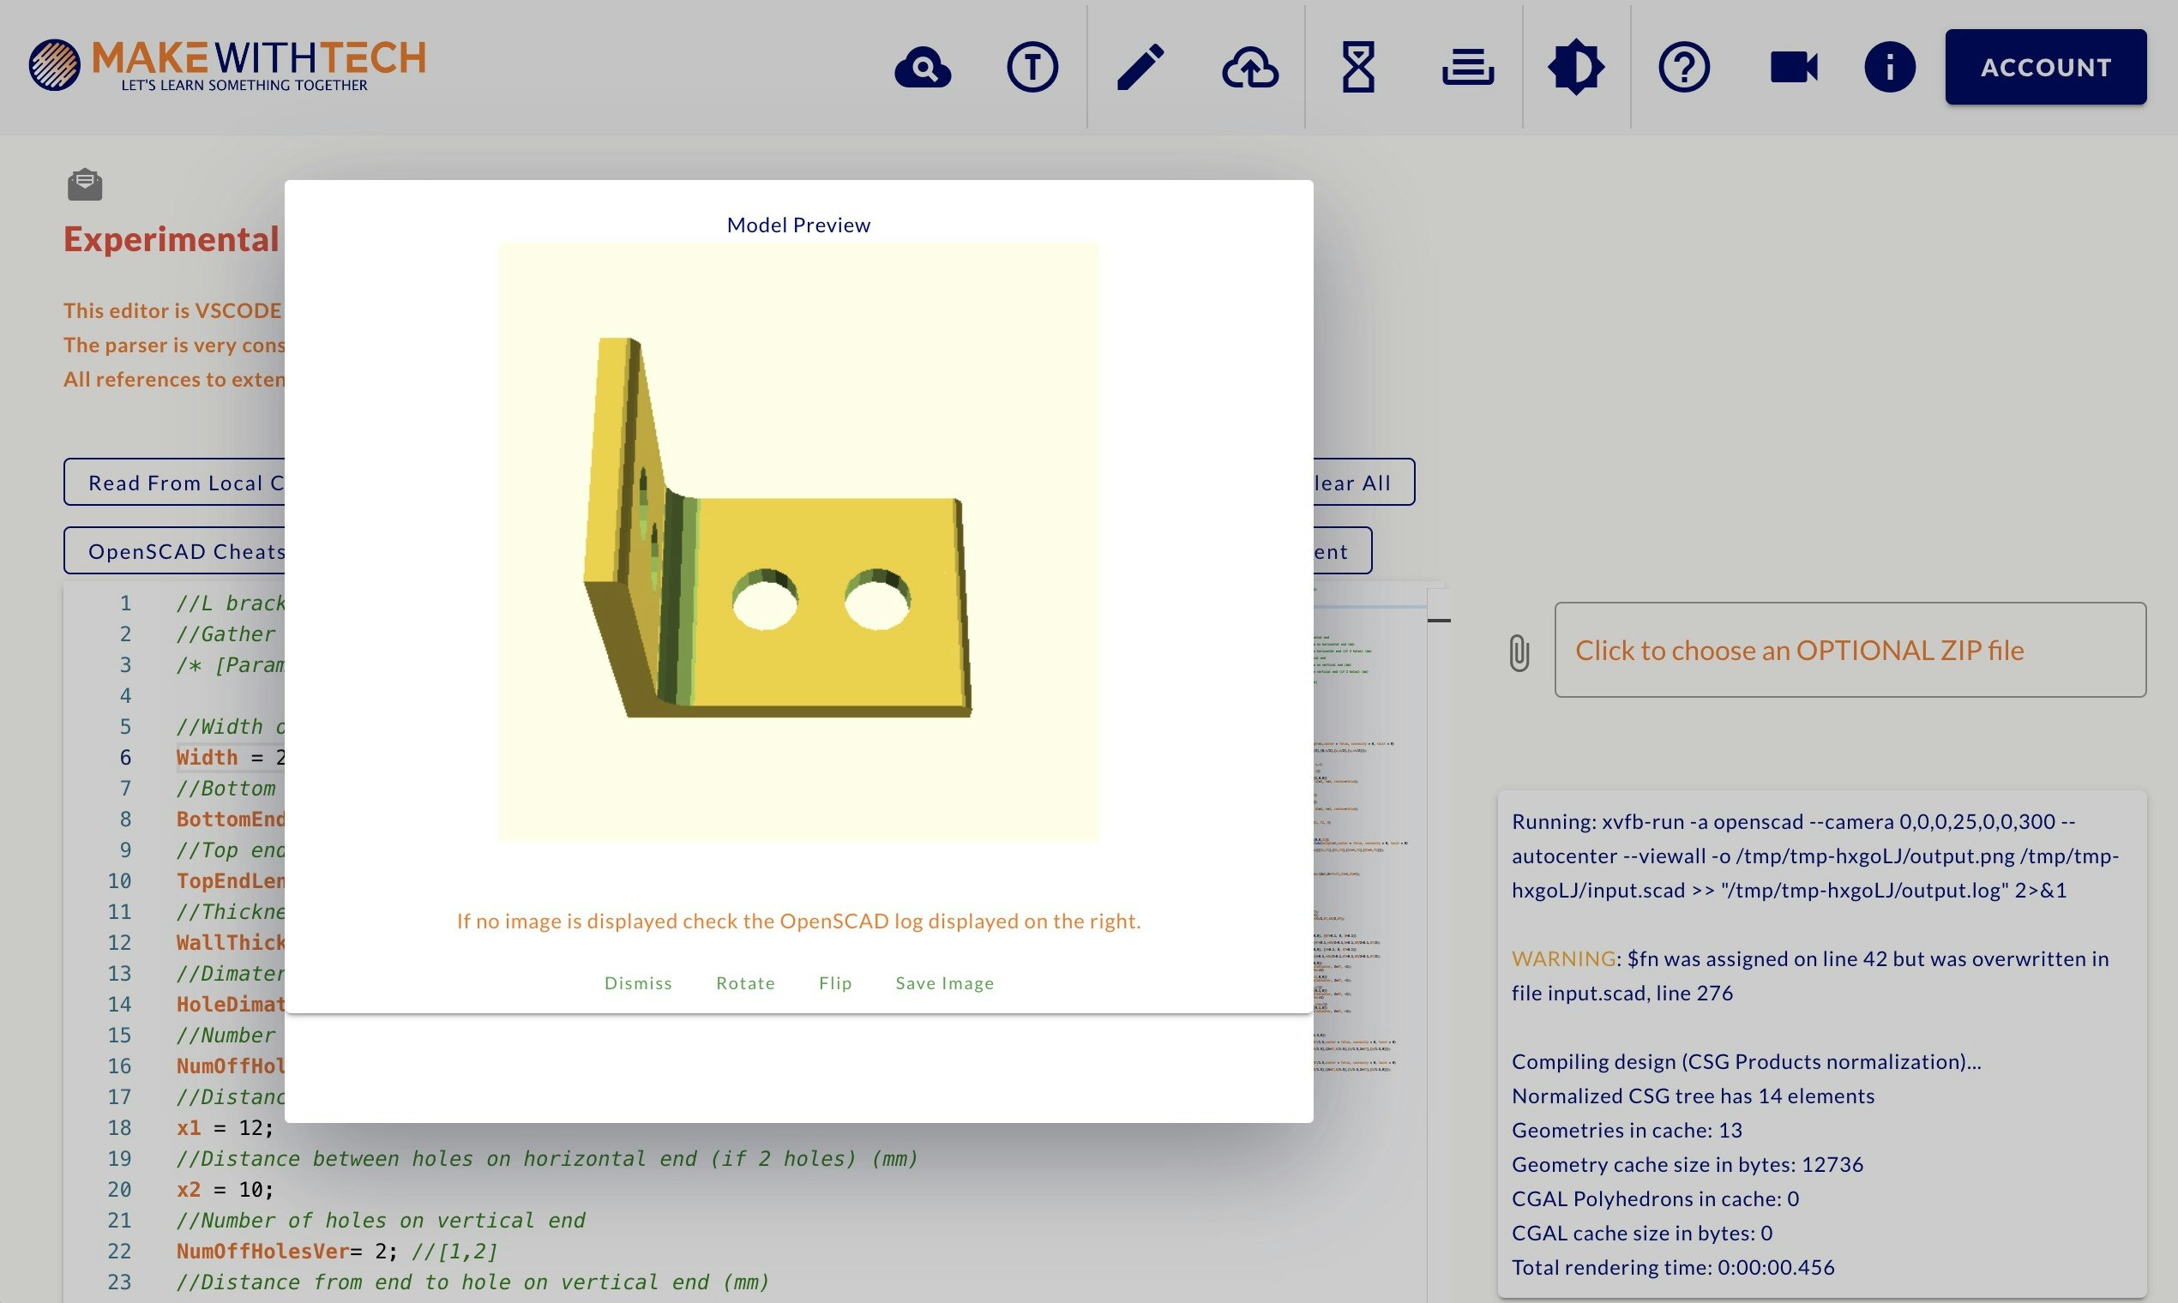
Task: Click the video camera icon
Action: 1793,68
